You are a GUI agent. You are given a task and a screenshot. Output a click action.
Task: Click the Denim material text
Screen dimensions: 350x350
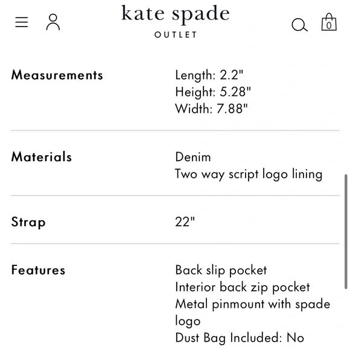[x=193, y=157]
